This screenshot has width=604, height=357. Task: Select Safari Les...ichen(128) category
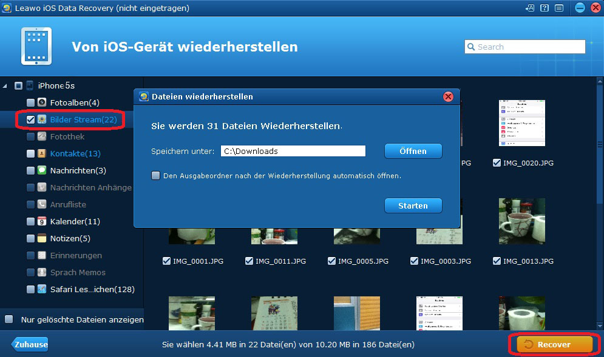(x=92, y=289)
